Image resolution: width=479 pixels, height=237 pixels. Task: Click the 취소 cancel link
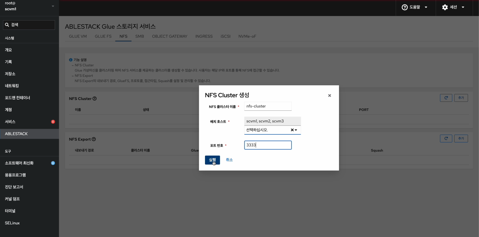(x=229, y=160)
